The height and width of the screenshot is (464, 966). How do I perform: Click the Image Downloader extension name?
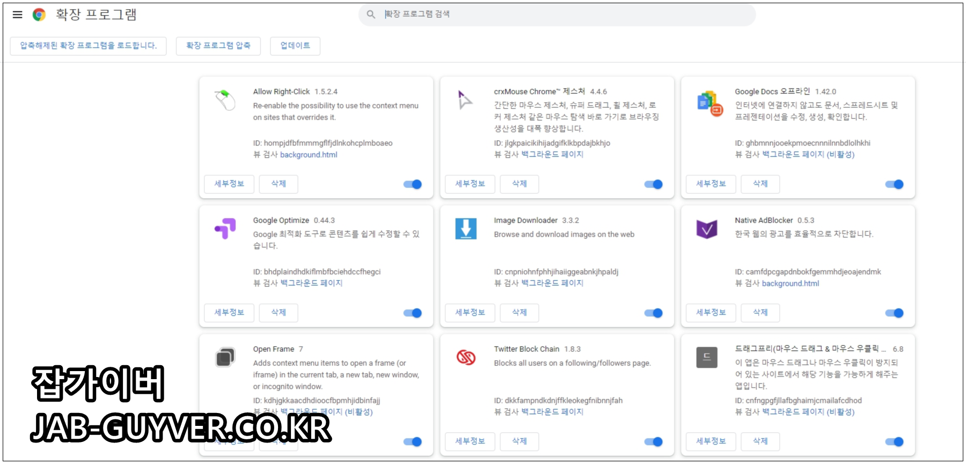click(526, 220)
